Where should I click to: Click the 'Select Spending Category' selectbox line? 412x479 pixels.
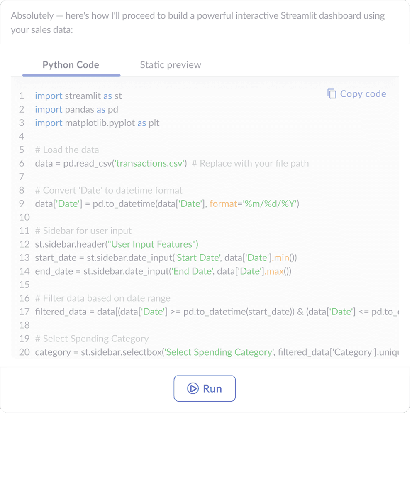click(217, 352)
